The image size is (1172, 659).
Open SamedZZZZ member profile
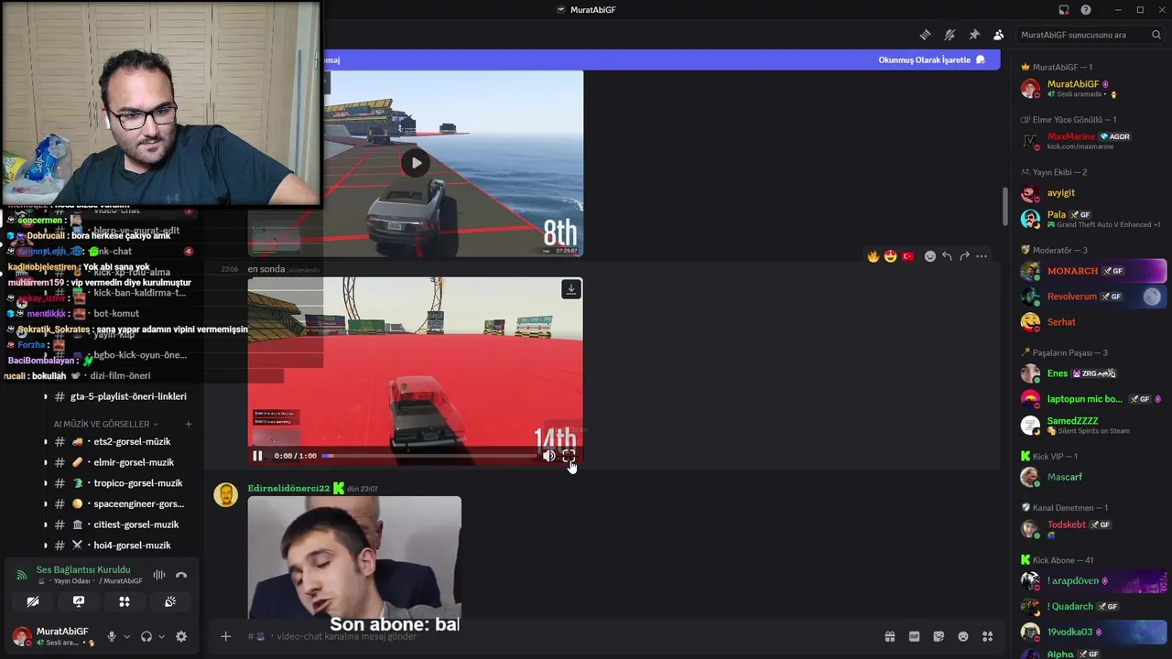tap(1092, 425)
